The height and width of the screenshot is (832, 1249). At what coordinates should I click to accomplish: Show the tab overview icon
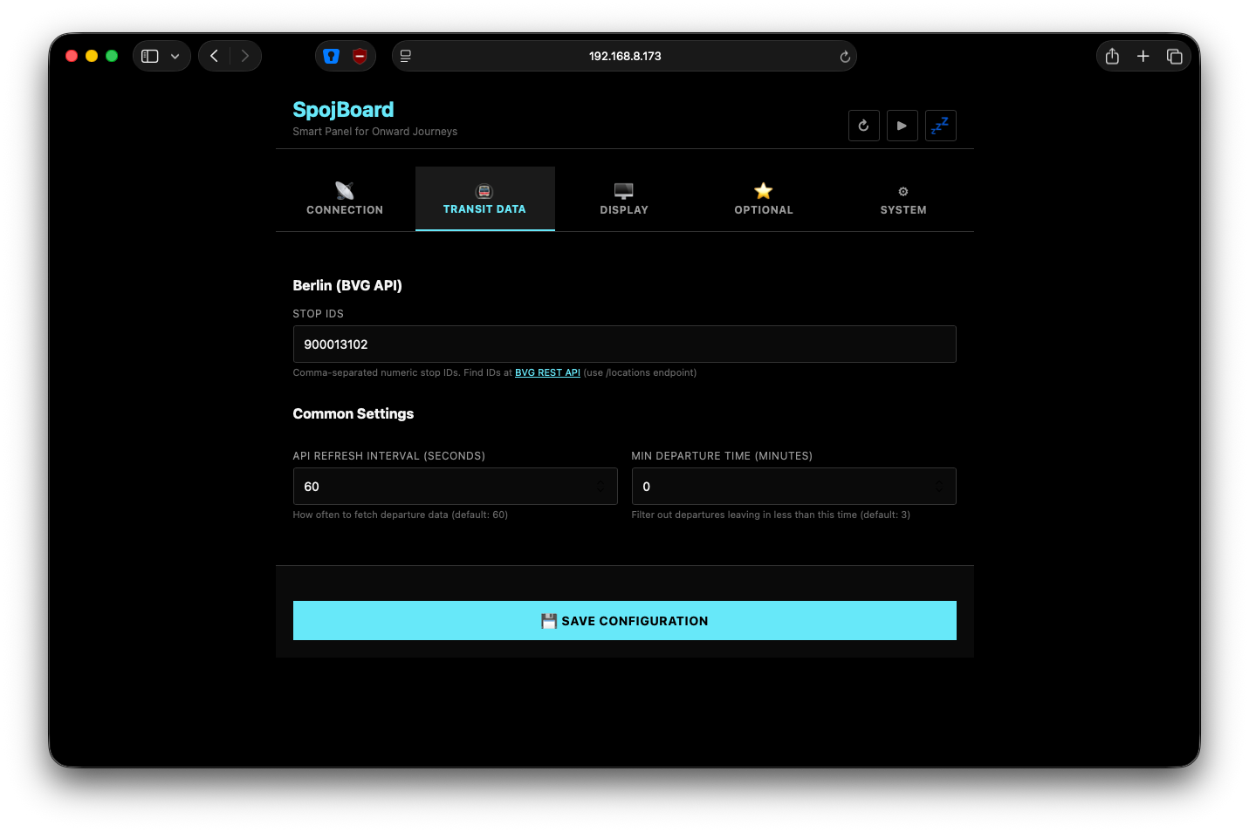1174,56
